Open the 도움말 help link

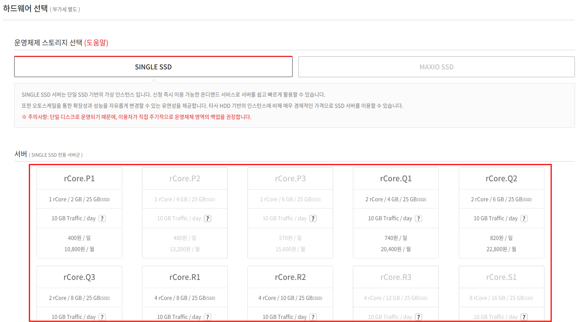pos(96,43)
